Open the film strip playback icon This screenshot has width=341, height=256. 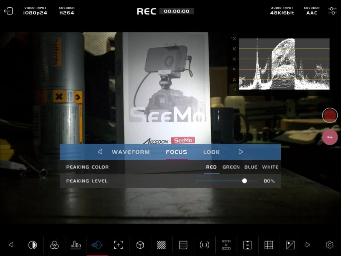(226, 245)
